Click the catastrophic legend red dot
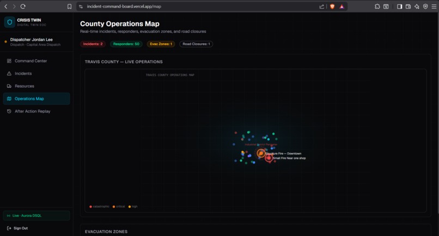This screenshot has width=439, height=236. pos(90,207)
